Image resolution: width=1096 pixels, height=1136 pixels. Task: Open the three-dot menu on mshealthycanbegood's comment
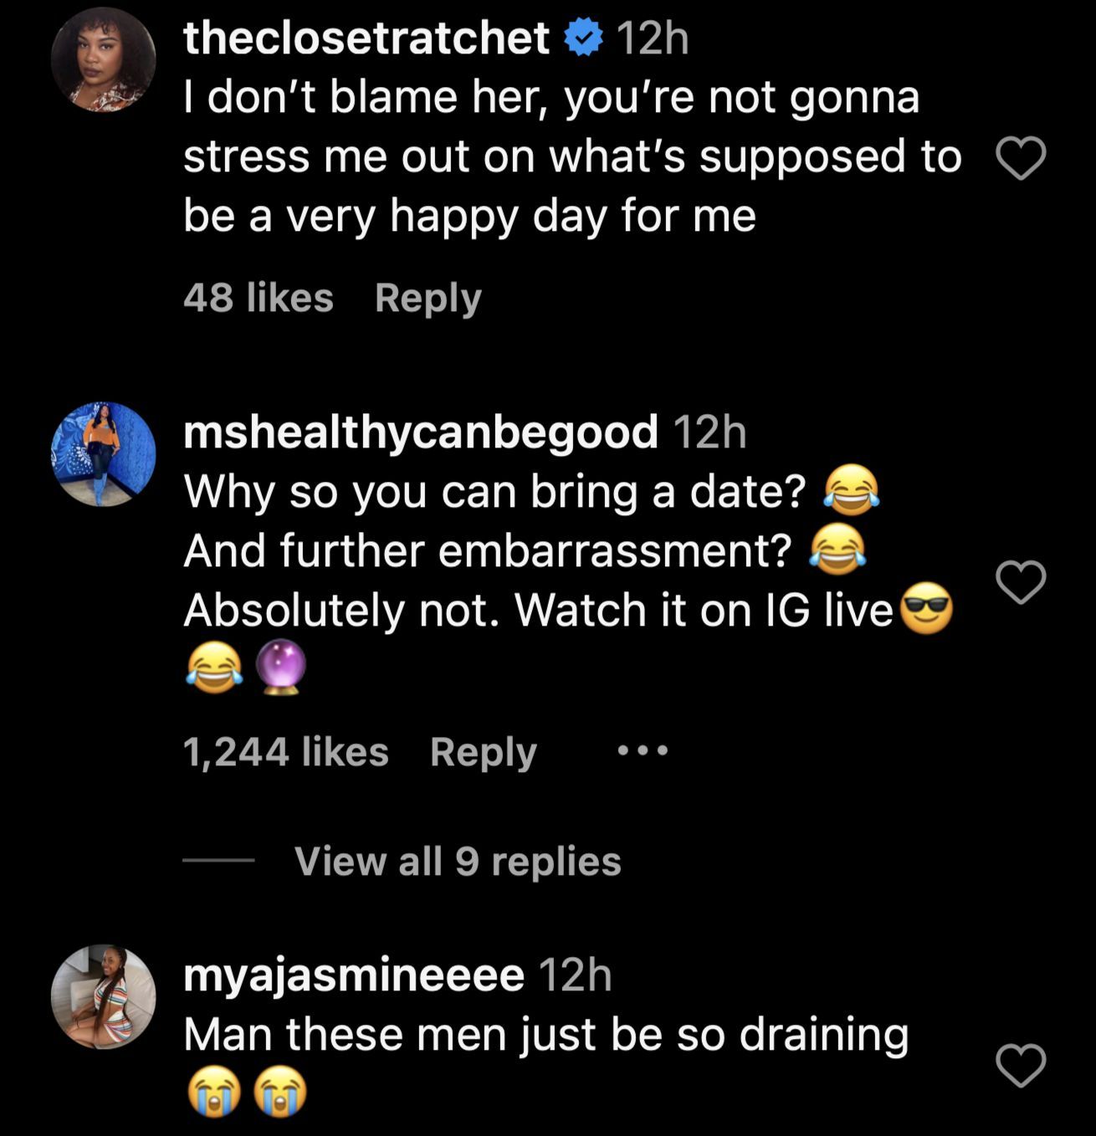(643, 751)
